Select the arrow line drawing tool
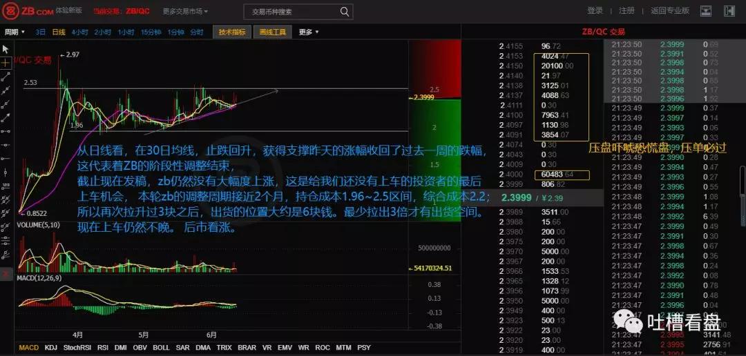Image resolution: width=746 pixels, height=356 pixels. pyautogui.click(x=6, y=117)
